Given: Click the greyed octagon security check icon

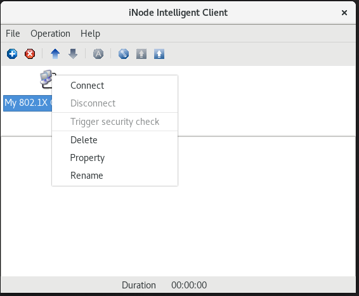Looking at the screenshot, I should (x=98, y=55).
